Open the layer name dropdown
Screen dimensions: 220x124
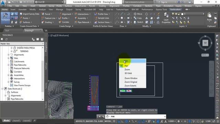point(203,14)
